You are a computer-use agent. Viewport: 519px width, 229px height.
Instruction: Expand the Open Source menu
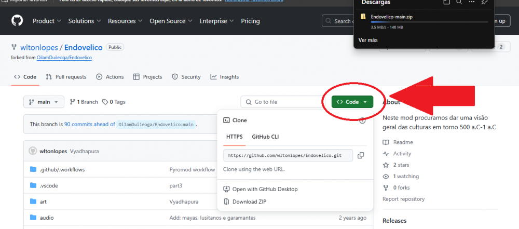click(171, 21)
